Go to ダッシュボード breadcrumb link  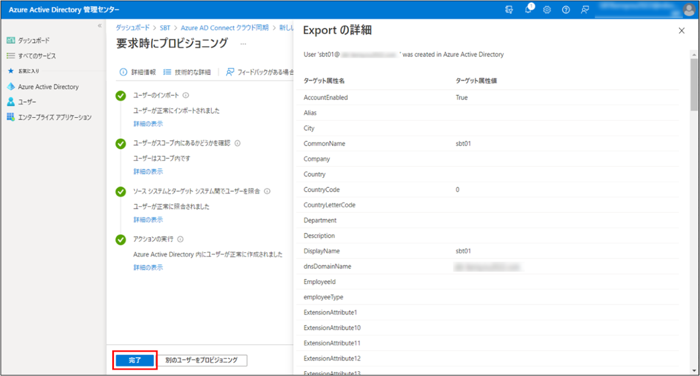133,28
